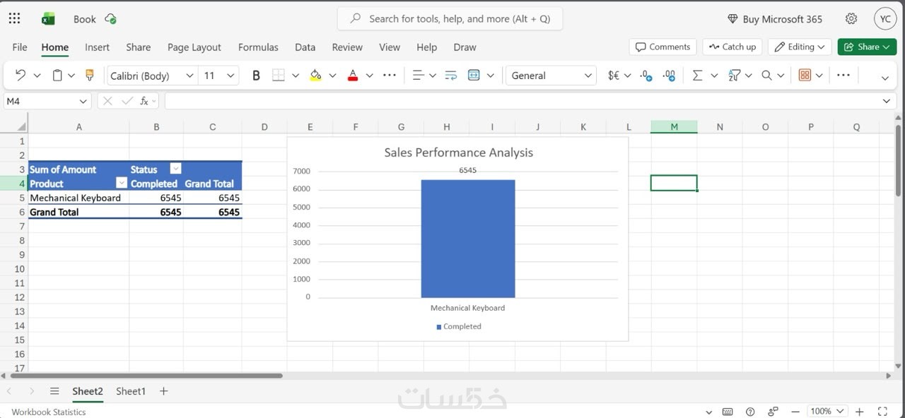Image resolution: width=905 pixels, height=418 pixels.
Task: Click the Increase Decimal icon
Action: 646,76
